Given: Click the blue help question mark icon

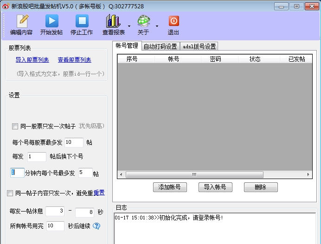Looking at the screenshot, I should tap(96, 226).
